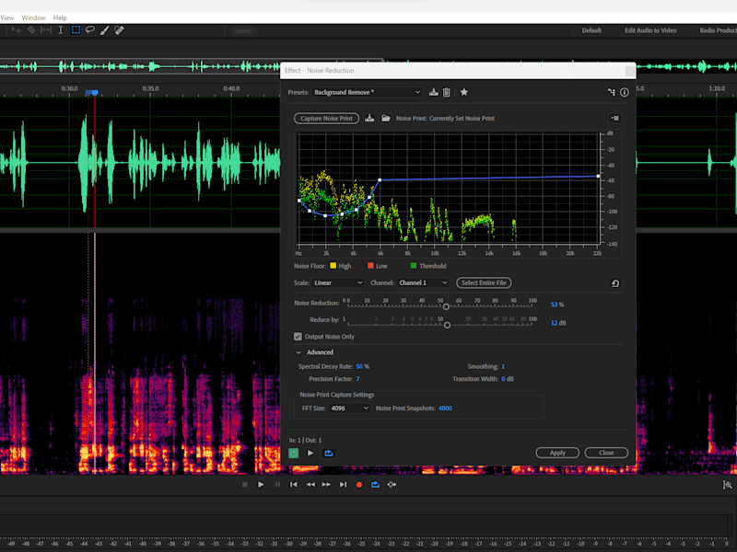This screenshot has height=552, width=737.
Task: Click zoom icon at bottom right
Action: pyautogui.click(x=727, y=485)
